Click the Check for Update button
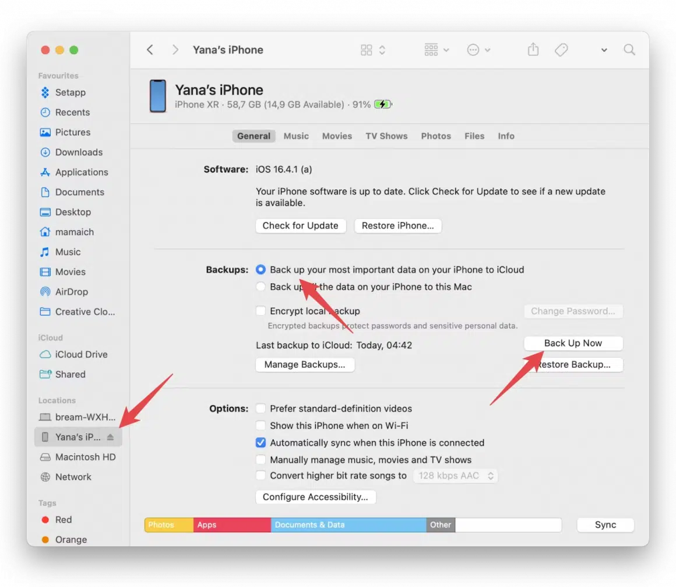This screenshot has width=676, height=587. 300,226
